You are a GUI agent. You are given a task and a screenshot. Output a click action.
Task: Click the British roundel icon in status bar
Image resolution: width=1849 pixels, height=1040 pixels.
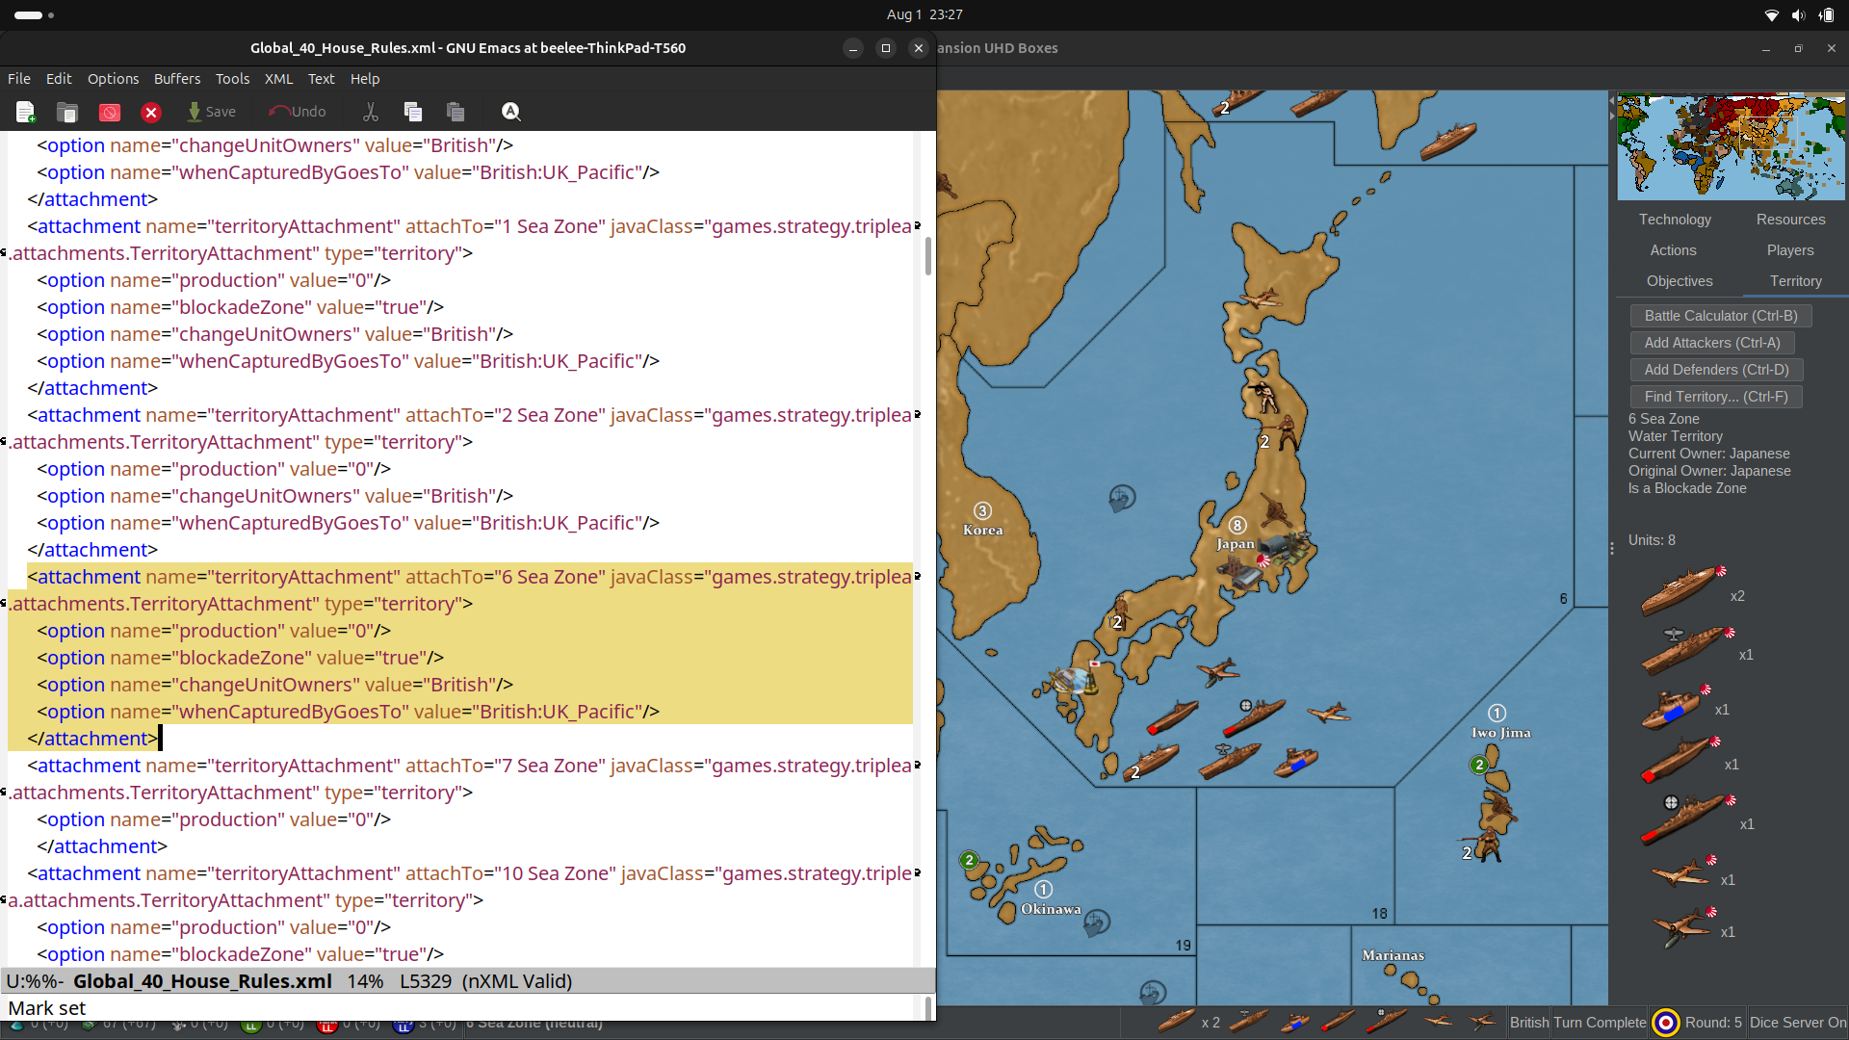pyautogui.click(x=1666, y=1023)
